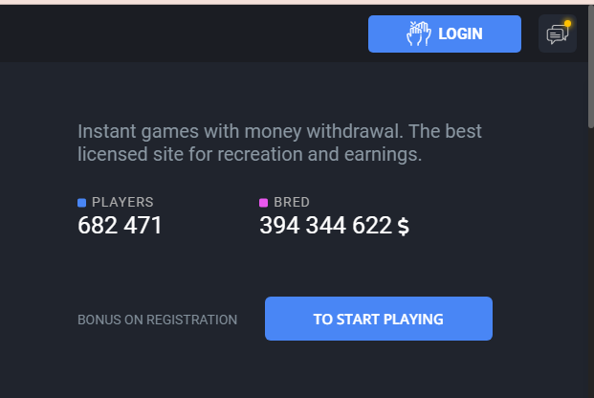
Task: Click the word 'withdrawal' in the tagline
Action: (355, 131)
